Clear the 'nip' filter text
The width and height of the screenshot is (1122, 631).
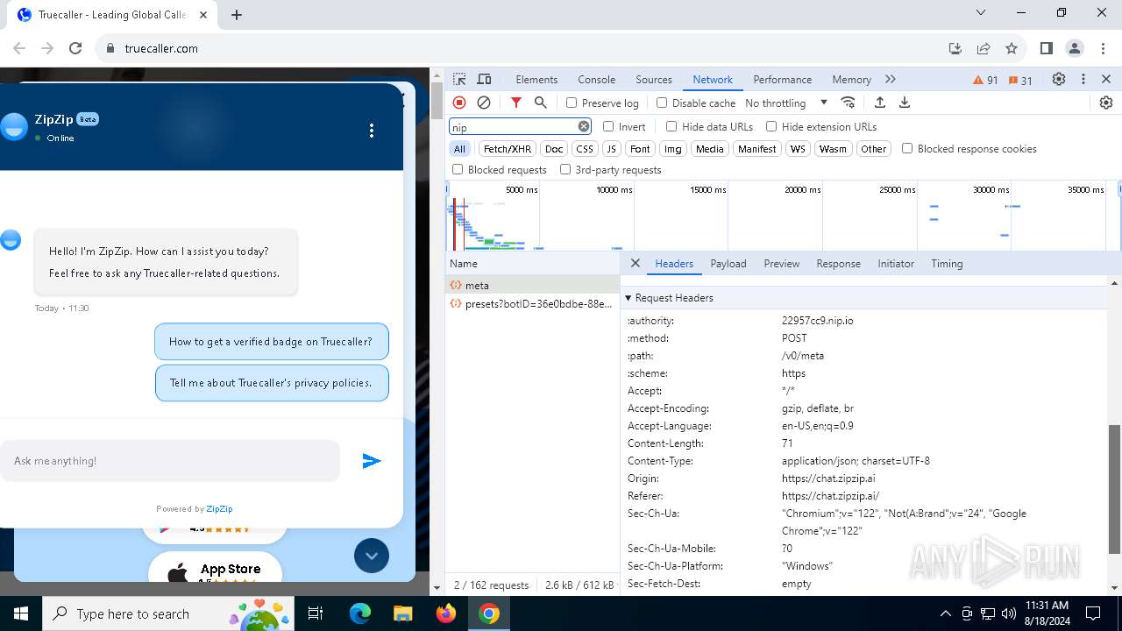[x=584, y=126]
